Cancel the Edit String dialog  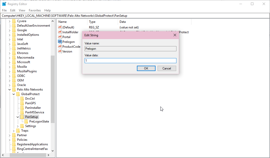click(x=167, y=68)
